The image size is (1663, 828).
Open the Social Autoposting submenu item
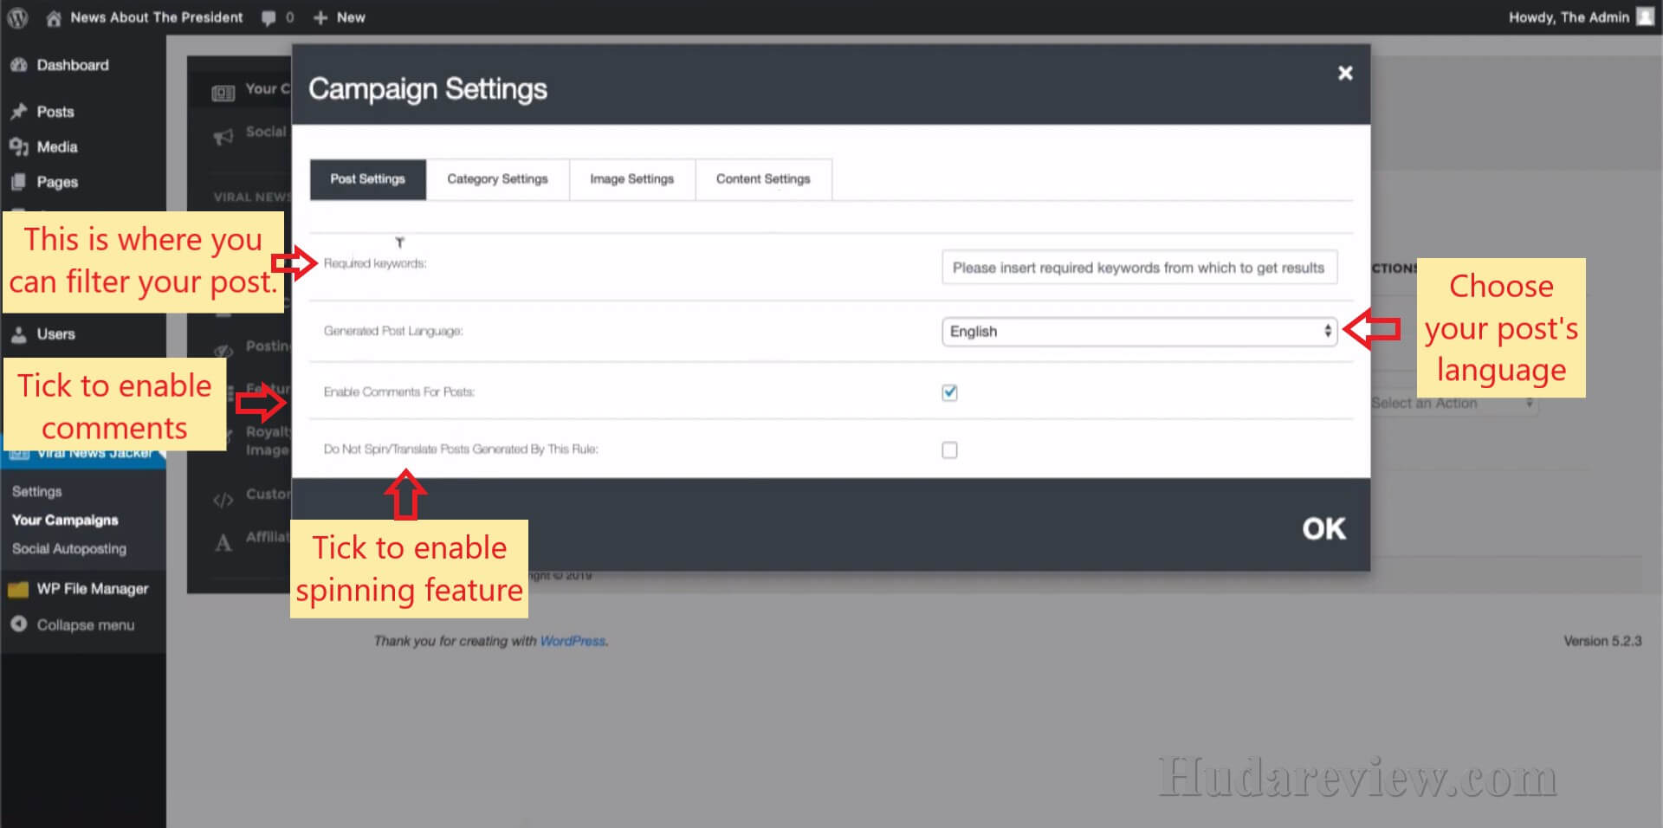click(69, 549)
